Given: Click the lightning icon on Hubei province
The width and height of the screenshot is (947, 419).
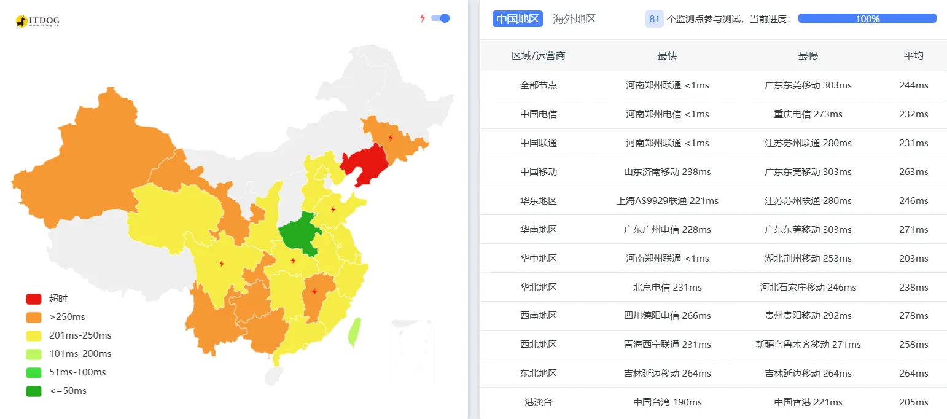Looking at the screenshot, I should pyautogui.click(x=293, y=261).
